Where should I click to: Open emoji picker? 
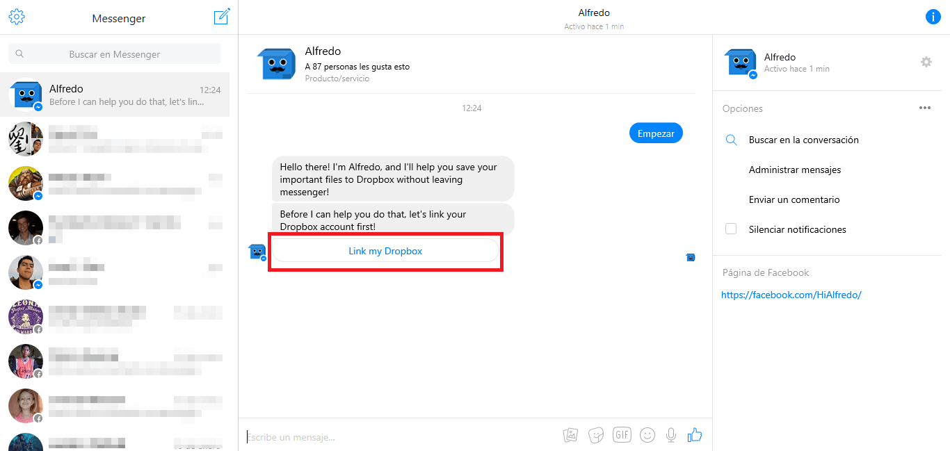[647, 435]
